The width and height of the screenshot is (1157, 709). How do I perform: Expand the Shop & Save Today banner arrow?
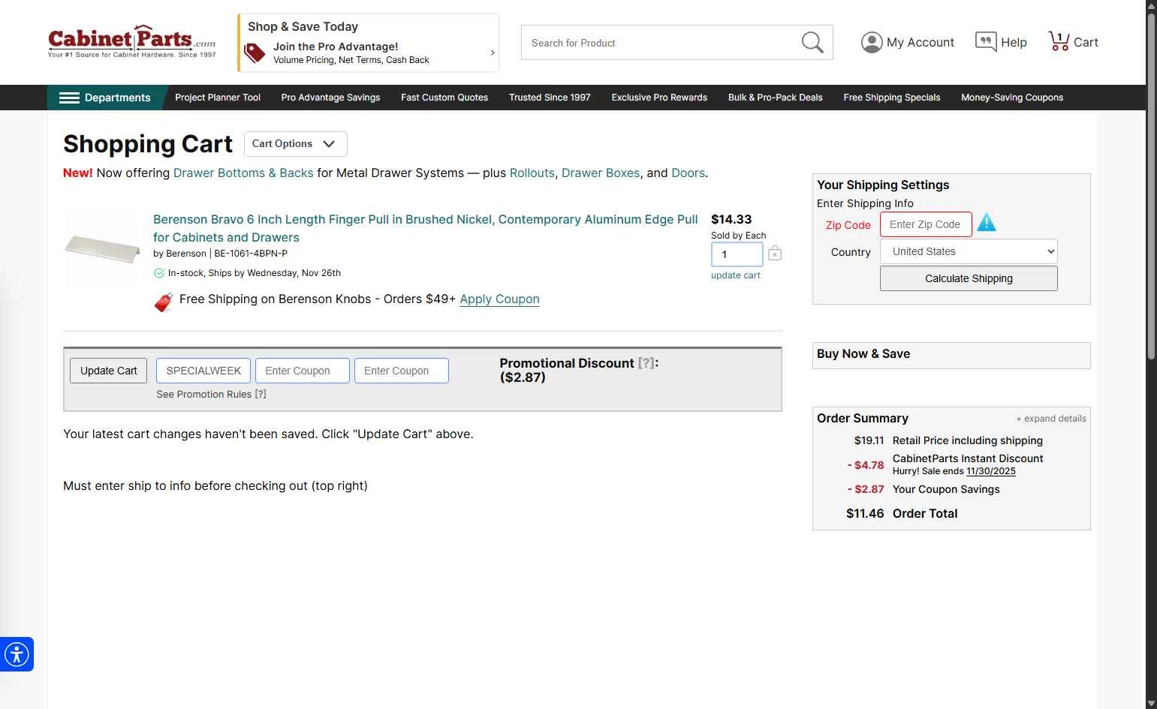(493, 53)
